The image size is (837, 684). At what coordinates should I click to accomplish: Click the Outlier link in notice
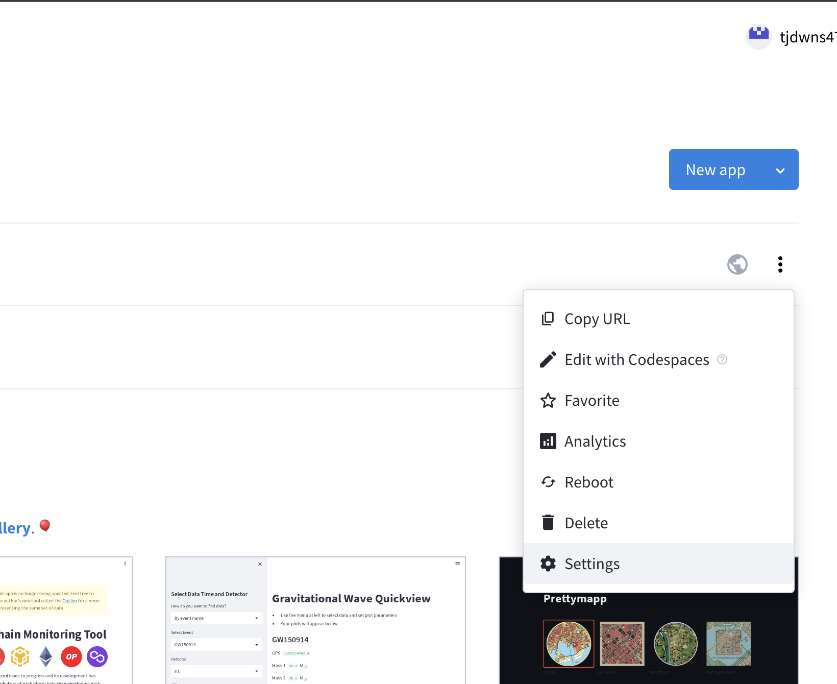click(x=70, y=601)
